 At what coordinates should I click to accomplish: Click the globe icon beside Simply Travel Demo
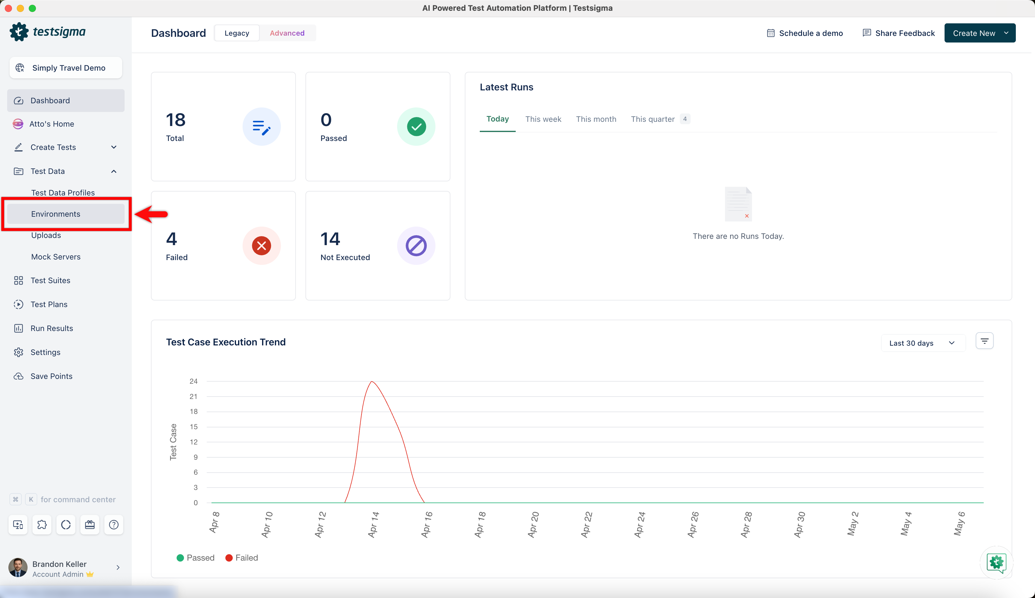[20, 68]
